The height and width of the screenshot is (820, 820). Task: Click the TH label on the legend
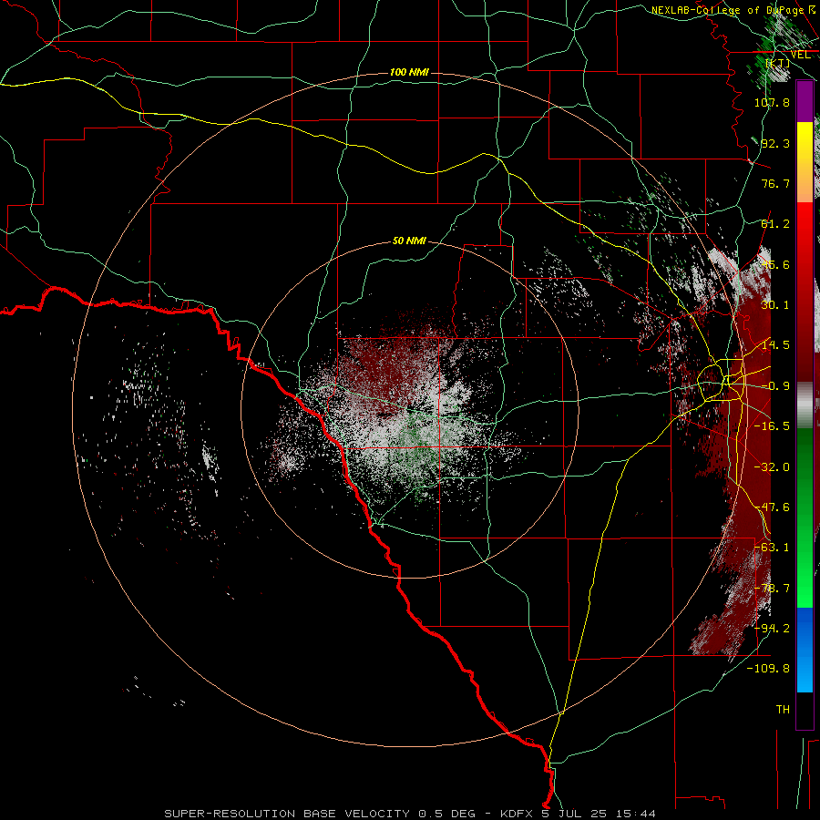pos(783,710)
